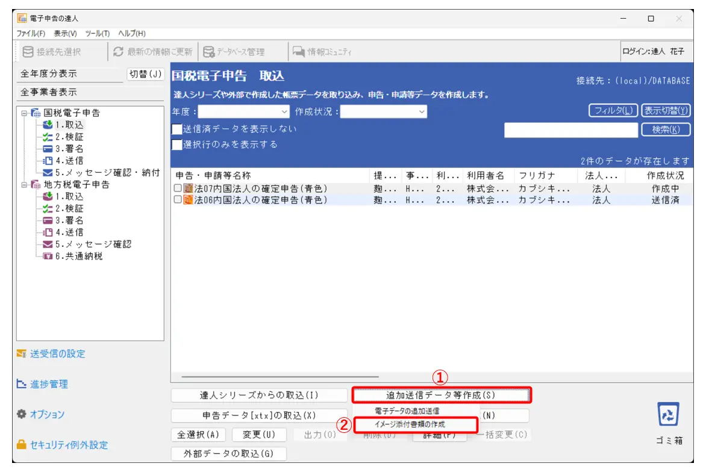706x475 pixels.
Task: Enable 送信済データを表示しない checkbox
Action: coord(177,129)
